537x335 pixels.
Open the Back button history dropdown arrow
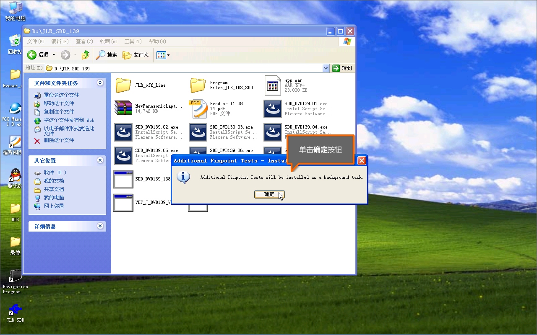(x=54, y=55)
